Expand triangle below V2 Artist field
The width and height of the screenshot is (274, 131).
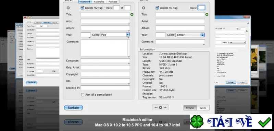(x=129, y=24)
